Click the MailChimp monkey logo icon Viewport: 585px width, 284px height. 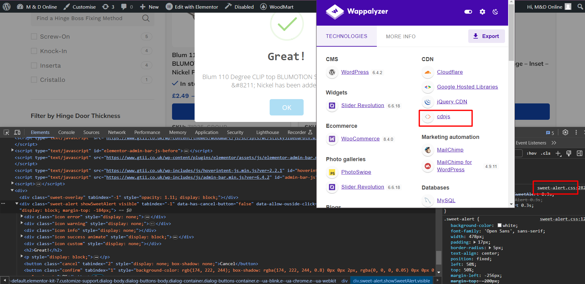428,150
